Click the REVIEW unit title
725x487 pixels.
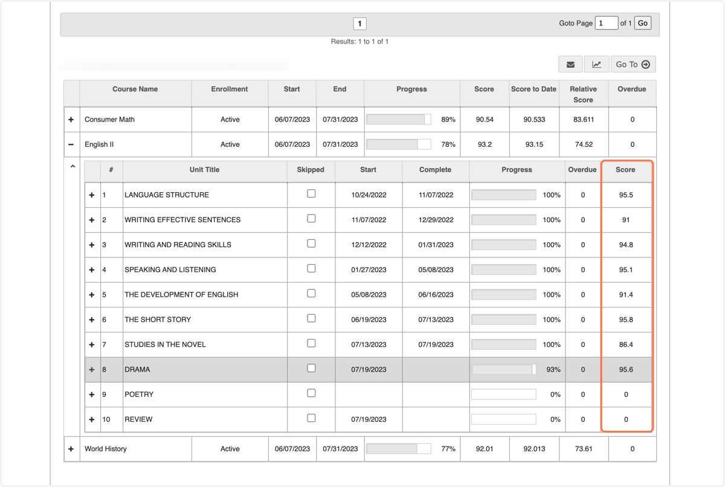[x=138, y=419]
